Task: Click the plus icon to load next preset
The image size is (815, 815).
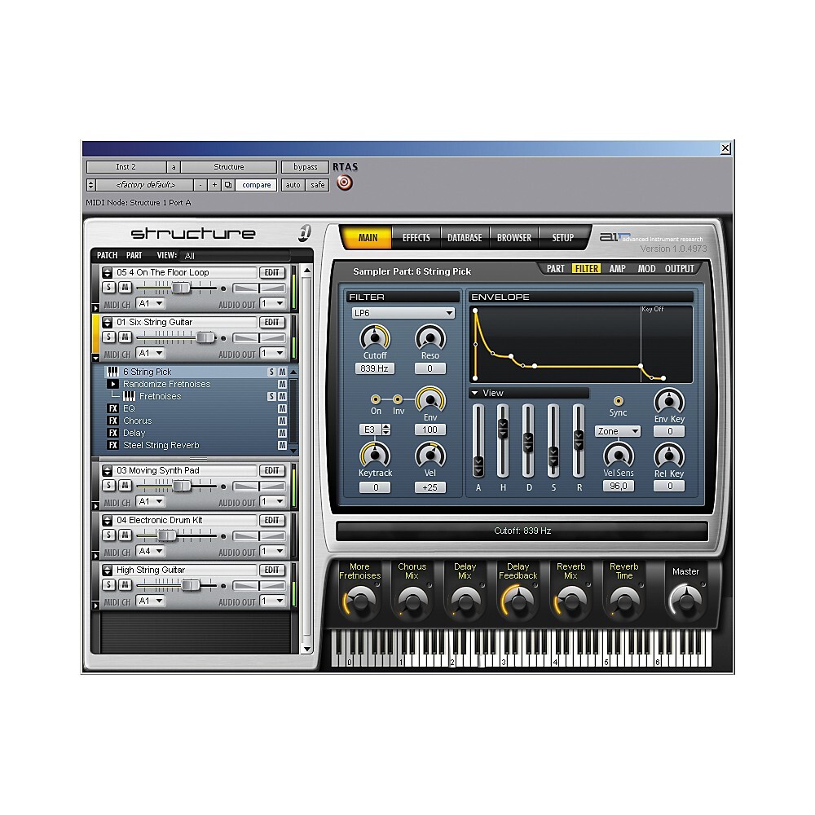Action: tap(214, 184)
